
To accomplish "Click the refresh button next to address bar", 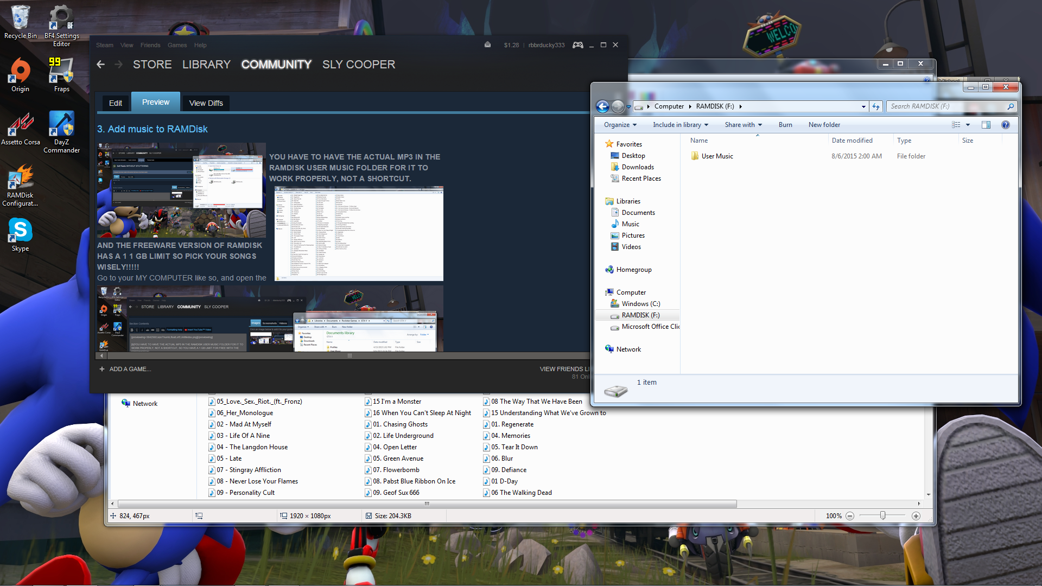I will [876, 106].
